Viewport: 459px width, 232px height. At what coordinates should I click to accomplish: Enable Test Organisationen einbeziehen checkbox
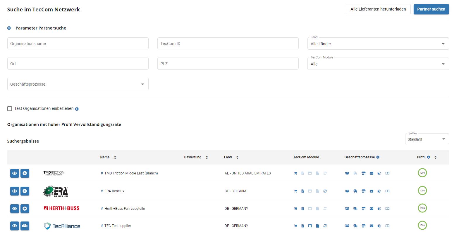pyautogui.click(x=10, y=109)
